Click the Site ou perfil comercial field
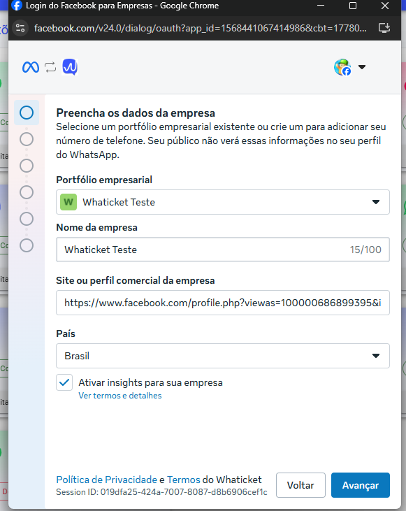Viewport: 406px width, 511px height. tap(223, 303)
